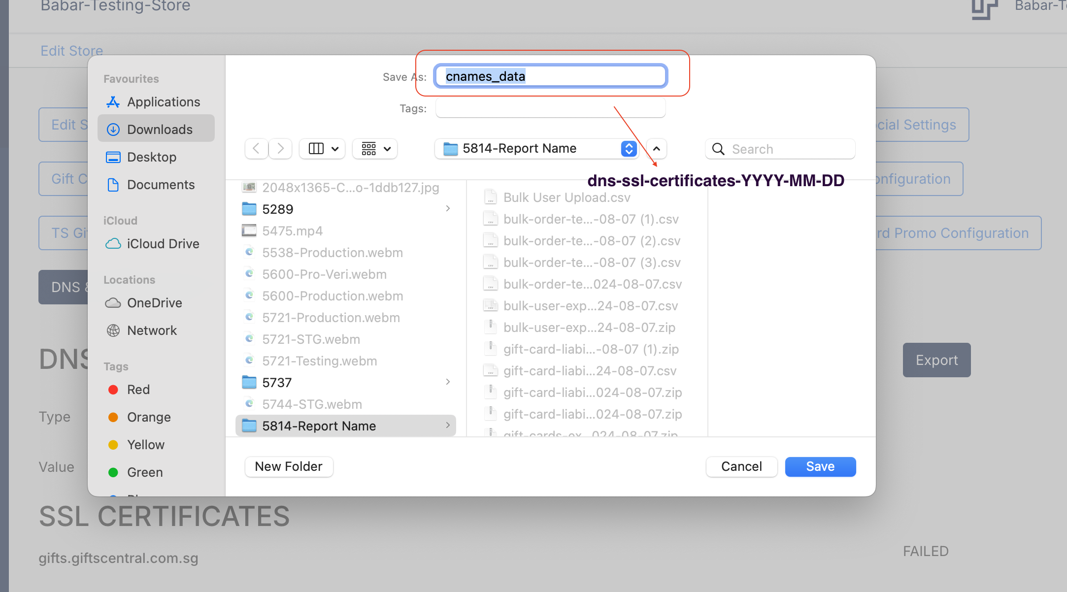Click the Edit Store link in background page
This screenshot has height=592, width=1067.
click(x=72, y=51)
